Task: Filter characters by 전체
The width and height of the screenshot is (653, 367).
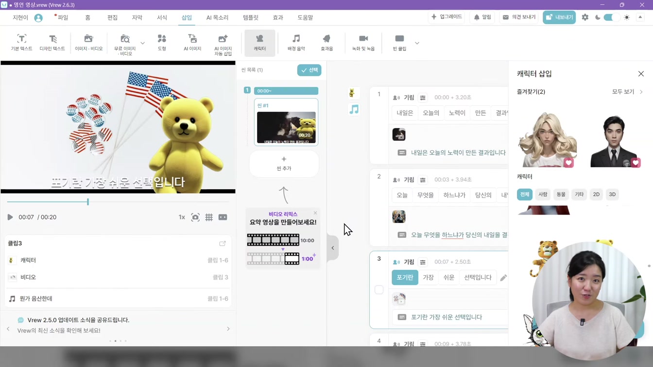Action: coord(525,194)
